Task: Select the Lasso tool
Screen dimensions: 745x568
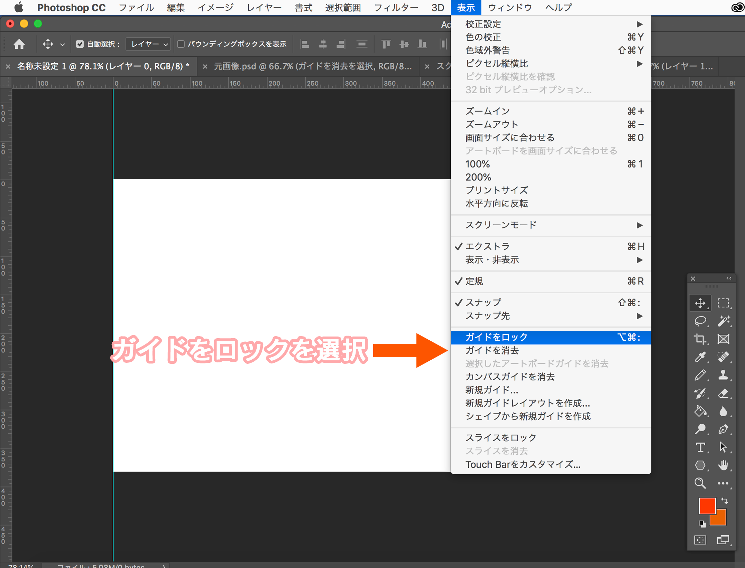Action: 700,321
